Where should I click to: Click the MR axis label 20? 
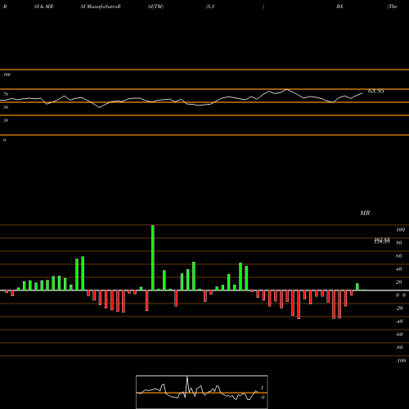398,282
